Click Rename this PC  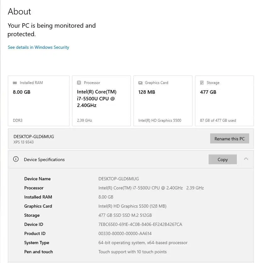[229, 138]
